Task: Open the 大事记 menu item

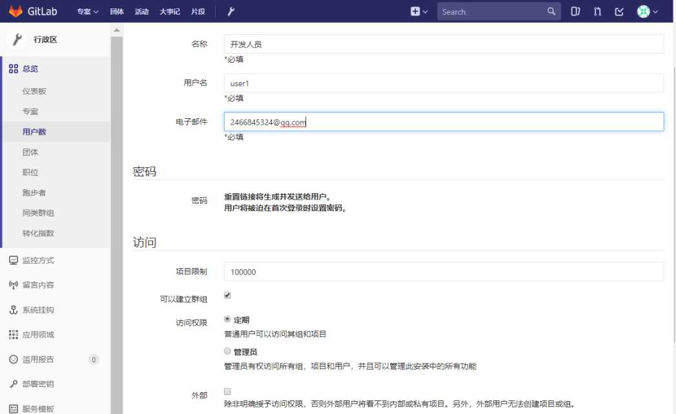Action: click(x=170, y=12)
